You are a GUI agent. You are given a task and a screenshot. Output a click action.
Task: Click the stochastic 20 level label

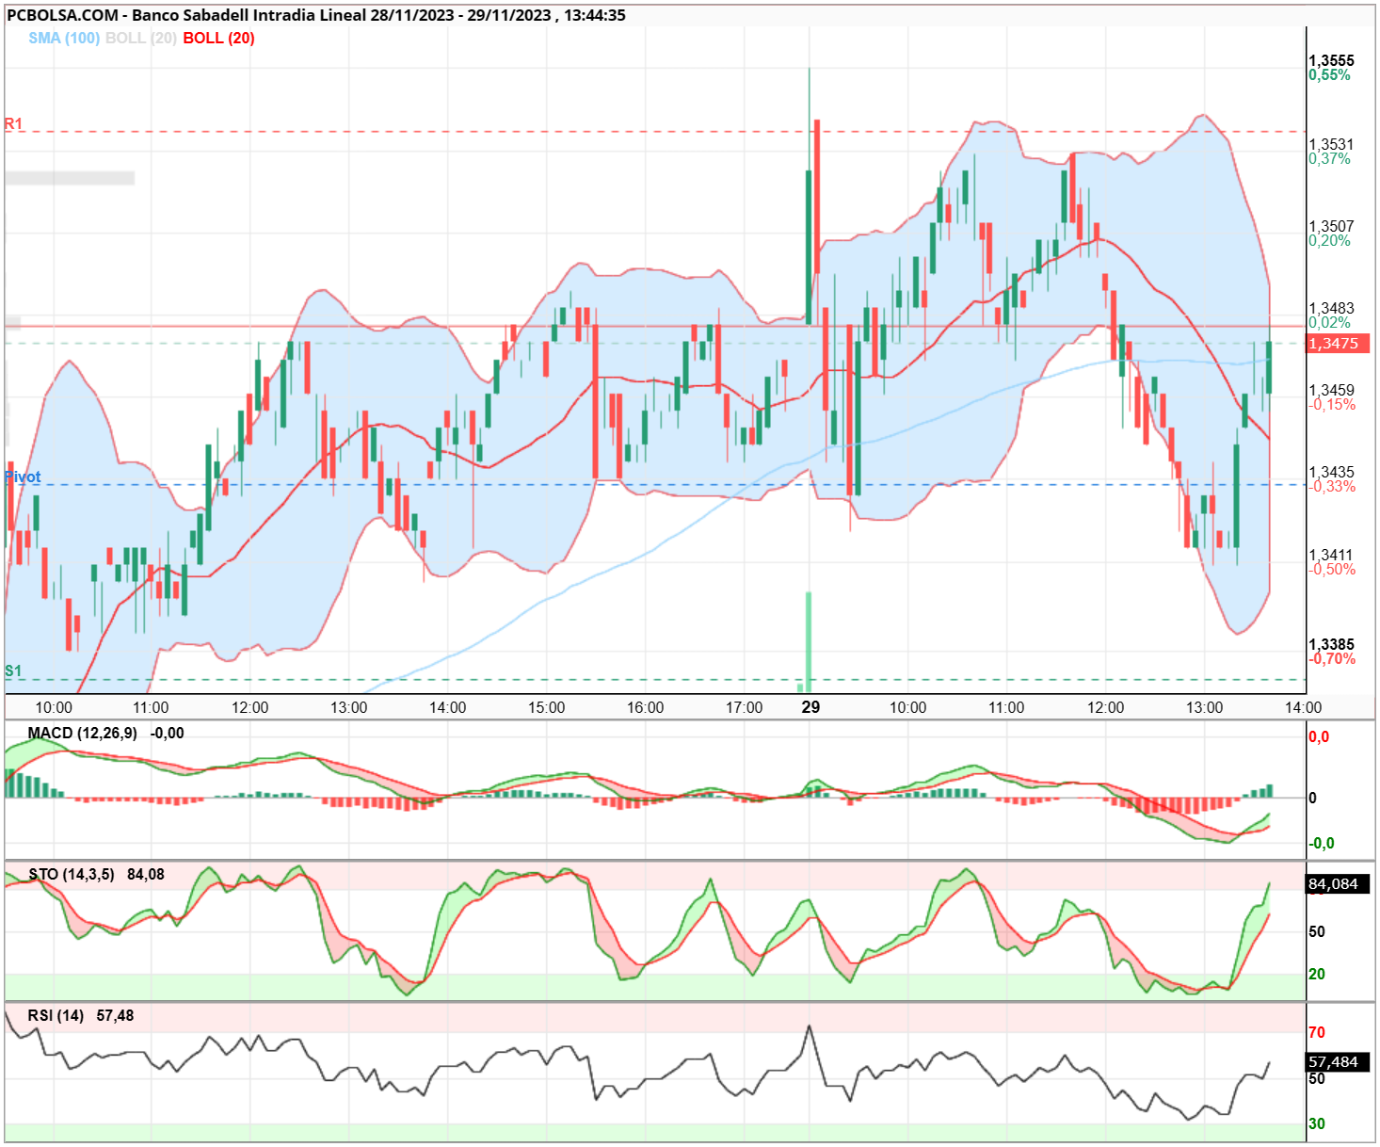click(x=1317, y=974)
